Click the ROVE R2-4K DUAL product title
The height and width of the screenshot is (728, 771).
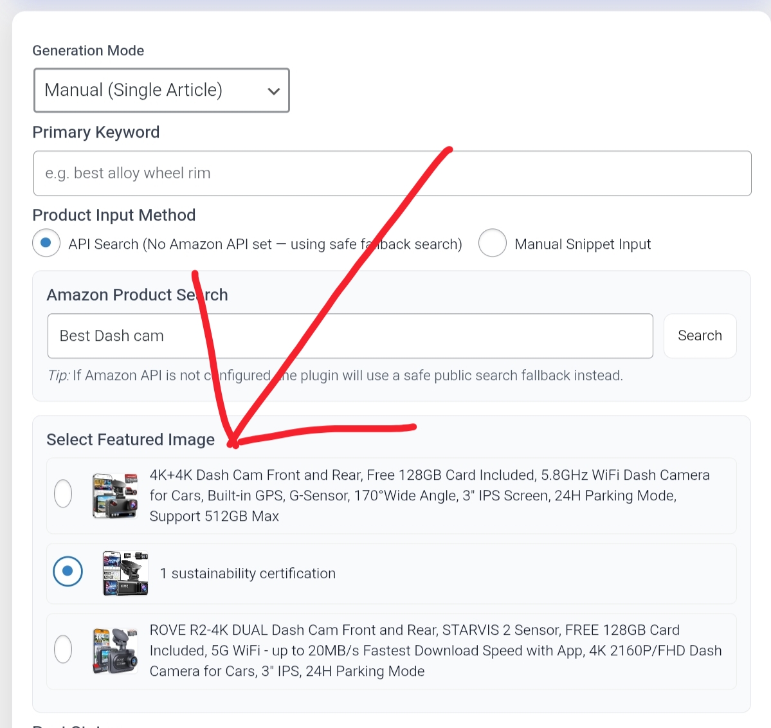click(435, 650)
